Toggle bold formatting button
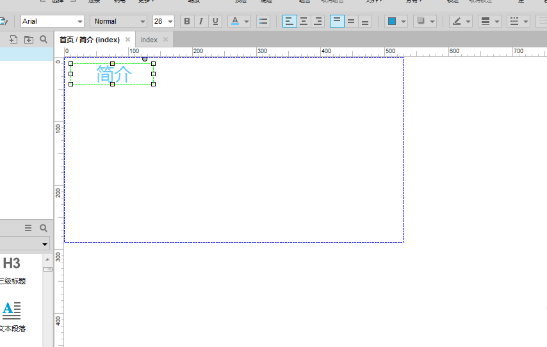Viewport: 547px width, 347px height. coord(187,21)
